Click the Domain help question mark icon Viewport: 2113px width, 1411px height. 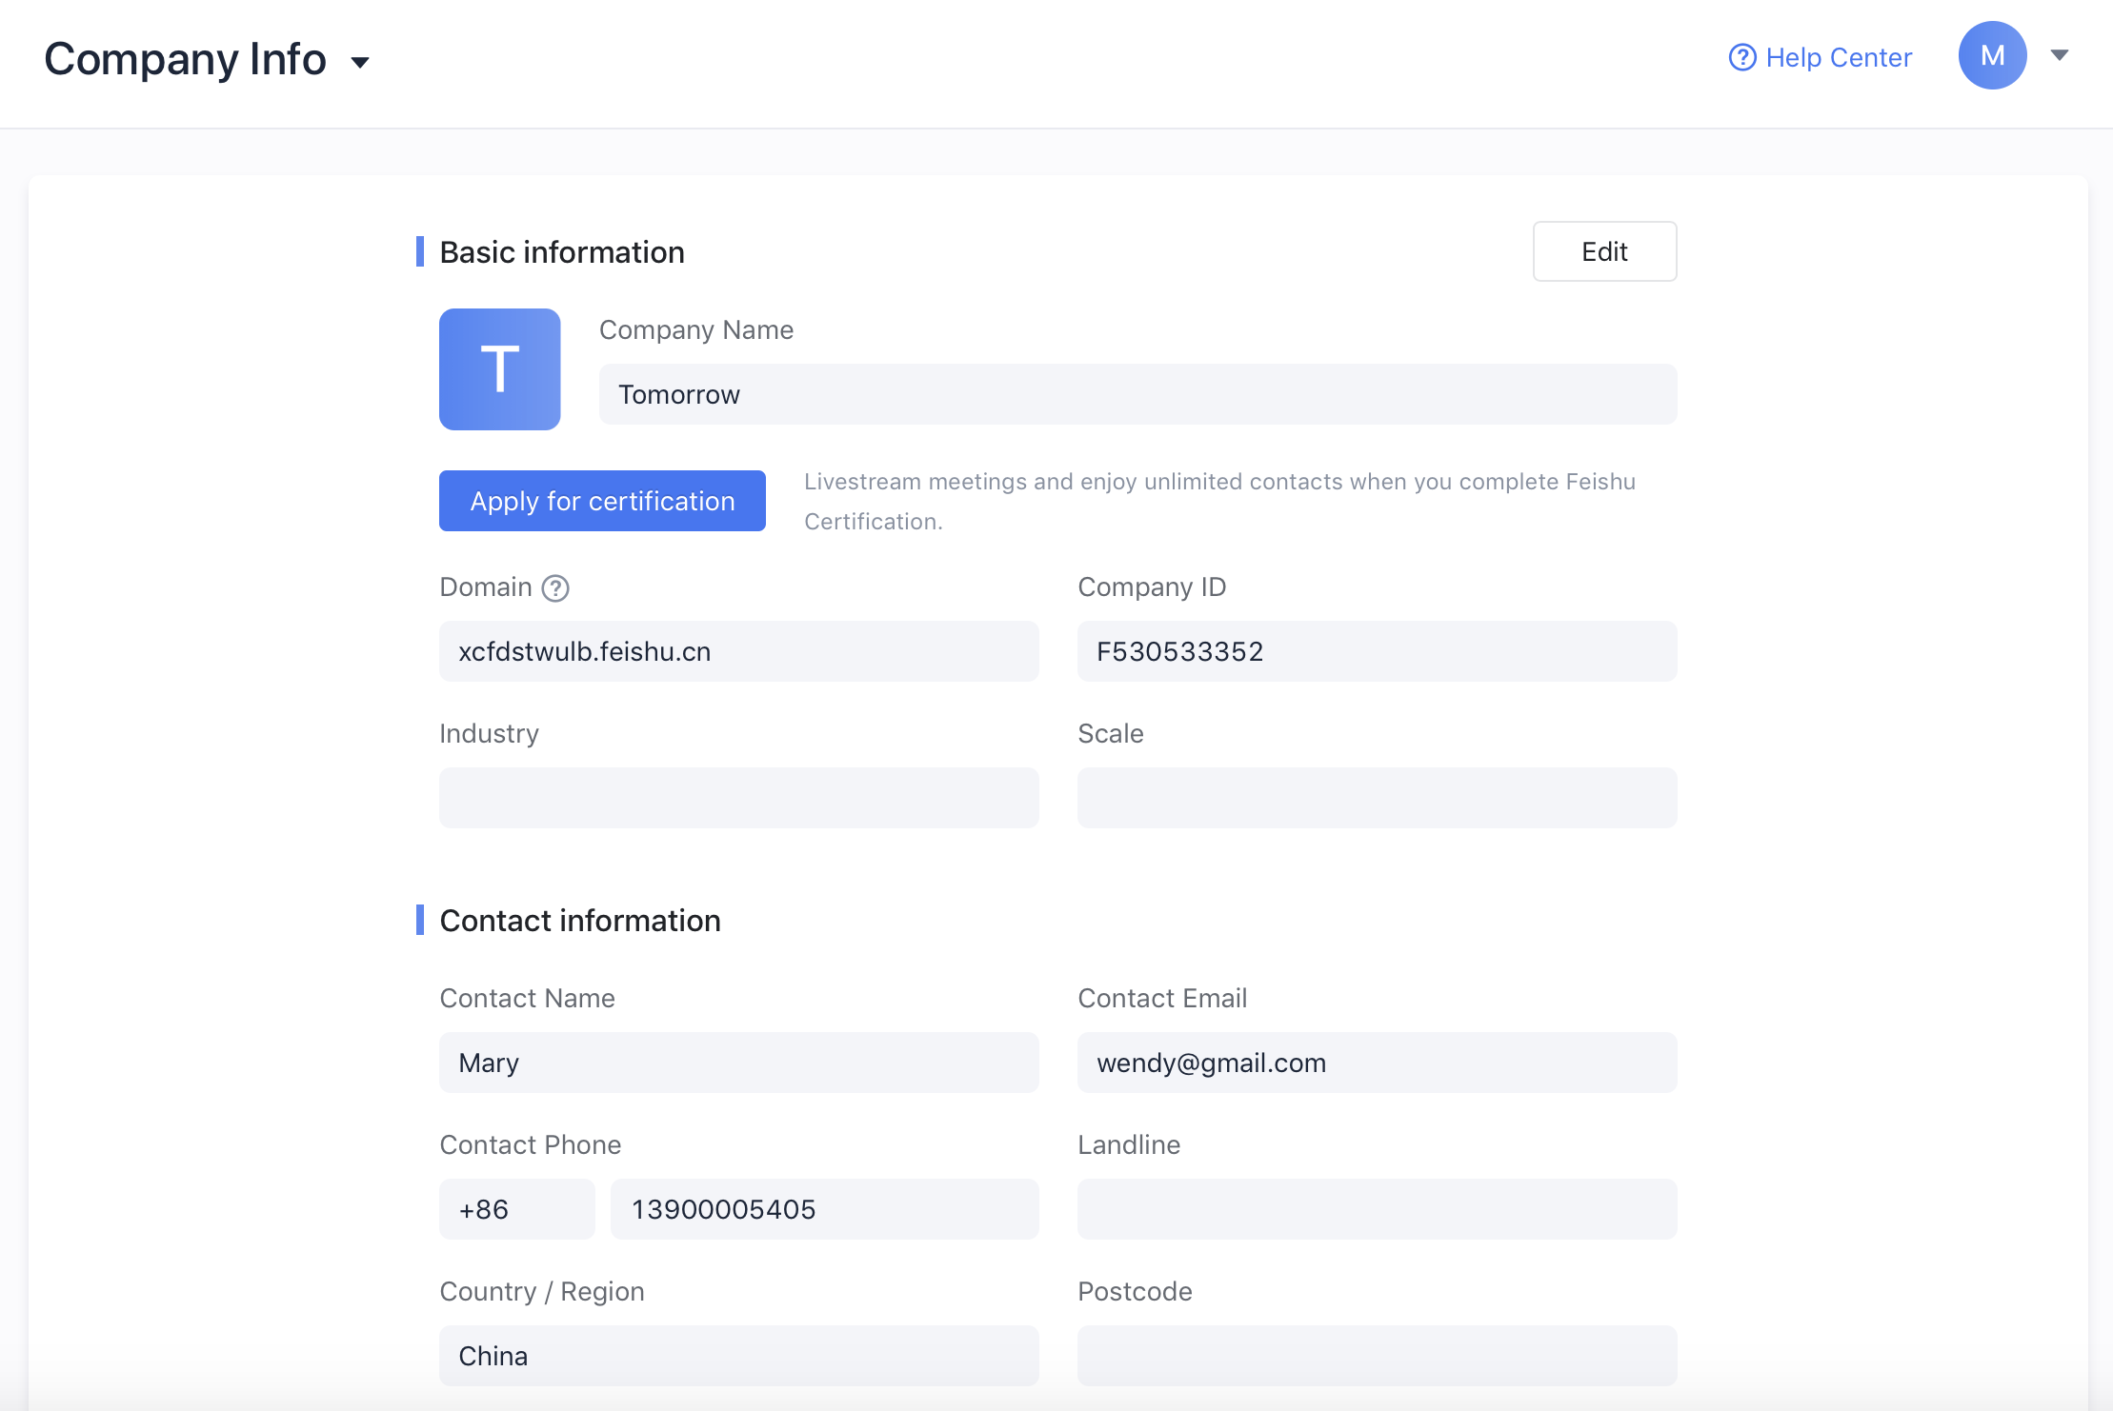[x=555, y=588]
